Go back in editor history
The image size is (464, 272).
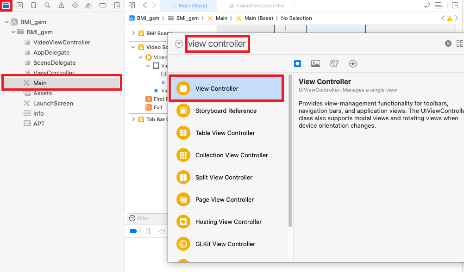pos(145,5)
